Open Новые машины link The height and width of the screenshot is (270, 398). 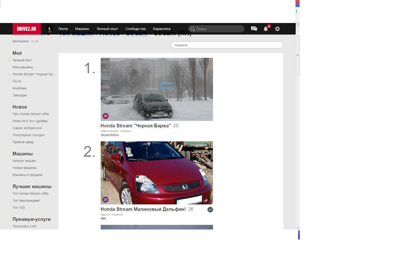tap(24, 168)
